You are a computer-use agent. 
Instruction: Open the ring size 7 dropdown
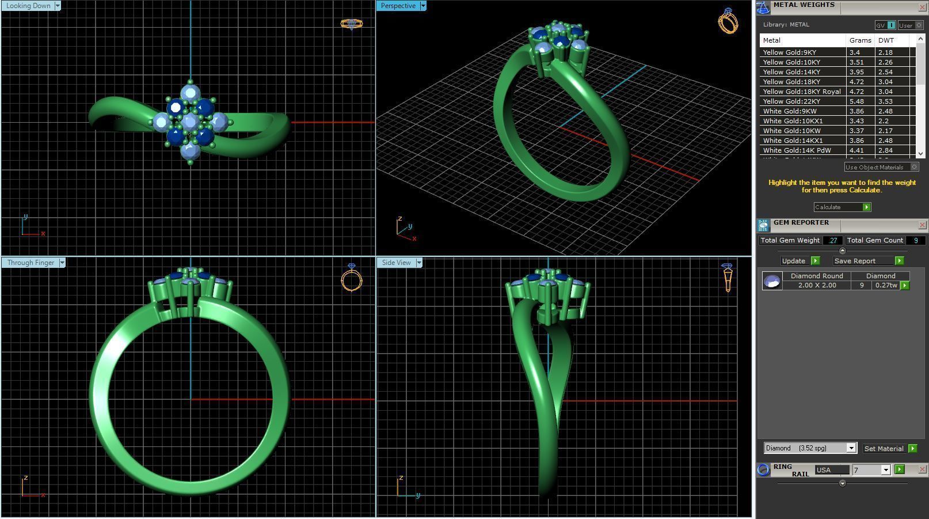pos(886,471)
